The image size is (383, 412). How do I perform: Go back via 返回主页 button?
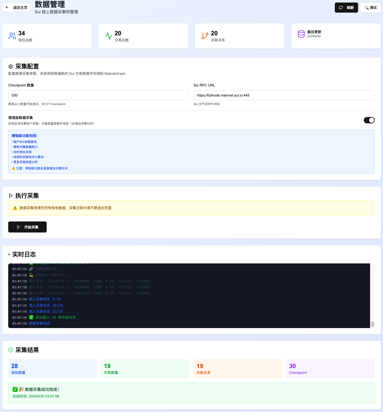[x=16, y=7]
